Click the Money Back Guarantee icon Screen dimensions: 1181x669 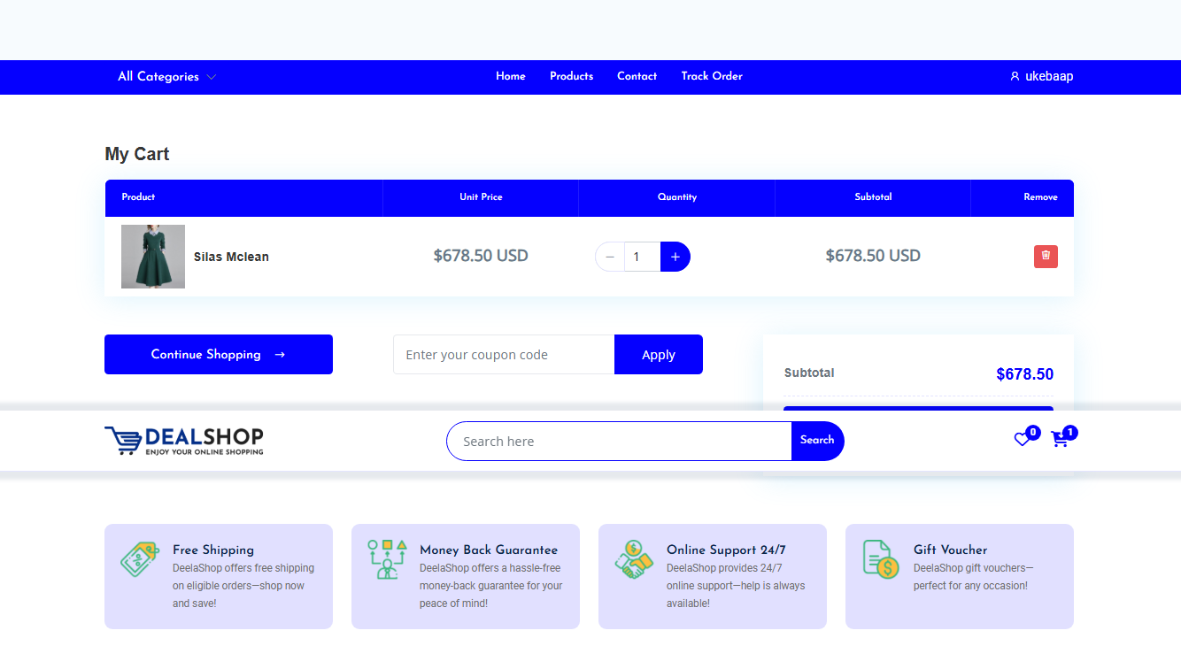[387, 559]
